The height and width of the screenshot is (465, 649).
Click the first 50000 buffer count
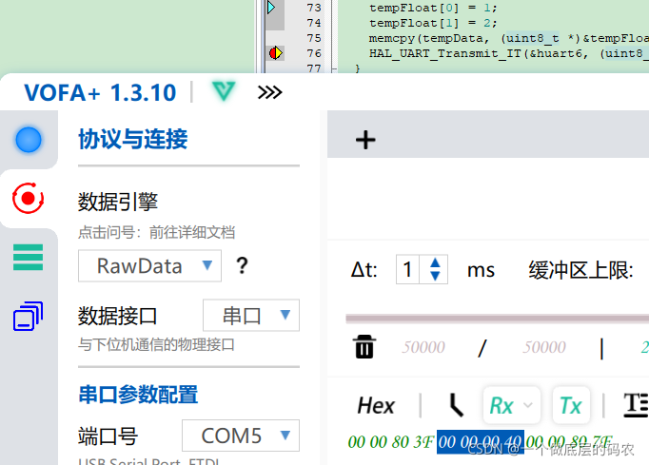(423, 347)
